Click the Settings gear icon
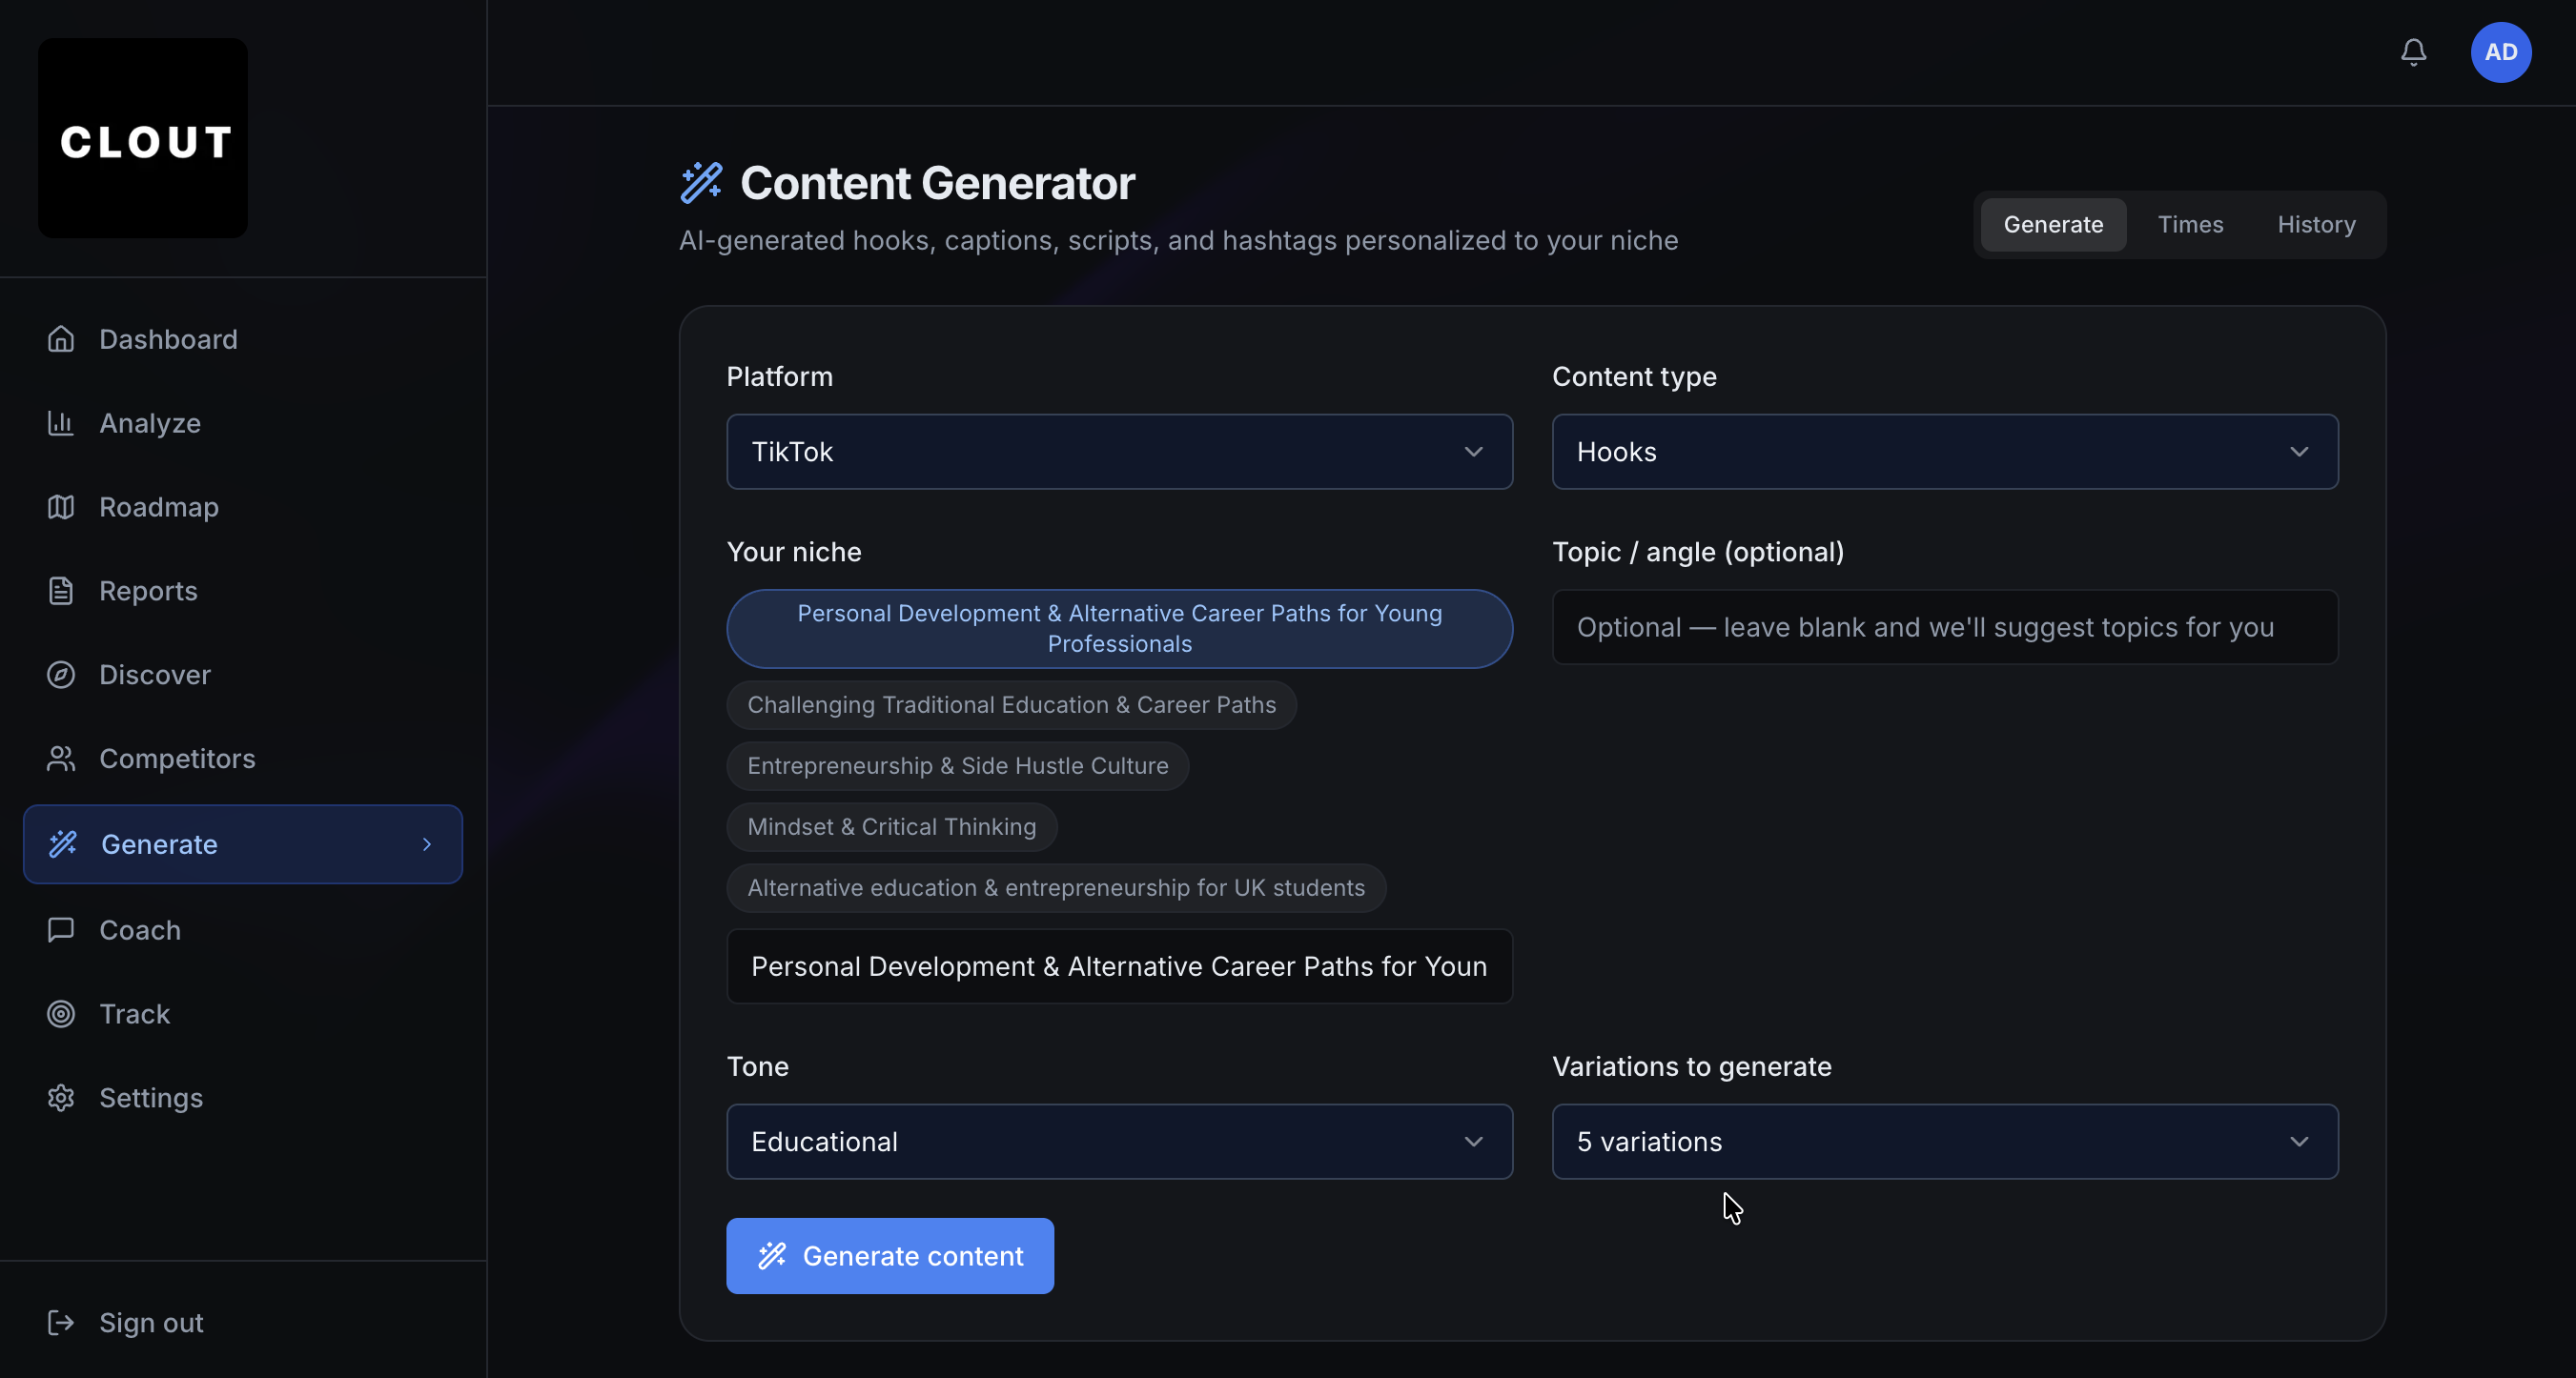The image size is (2576, 1378). [x=61, y=1097]
